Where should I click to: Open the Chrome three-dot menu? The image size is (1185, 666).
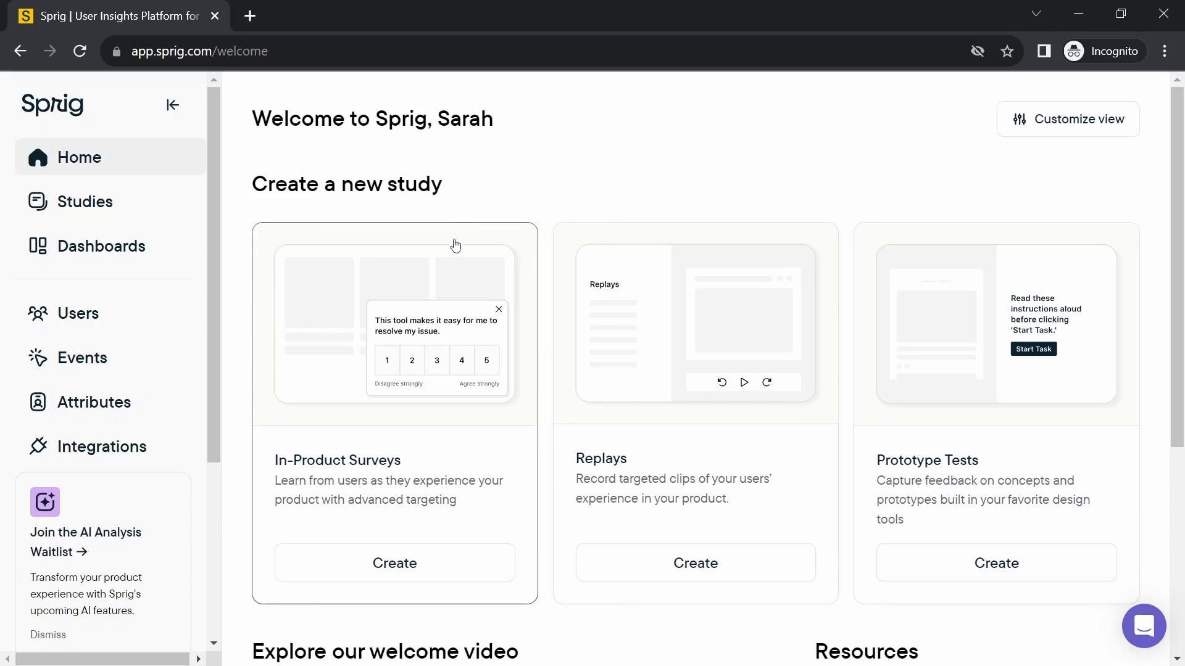click(x=1165, y=51)
